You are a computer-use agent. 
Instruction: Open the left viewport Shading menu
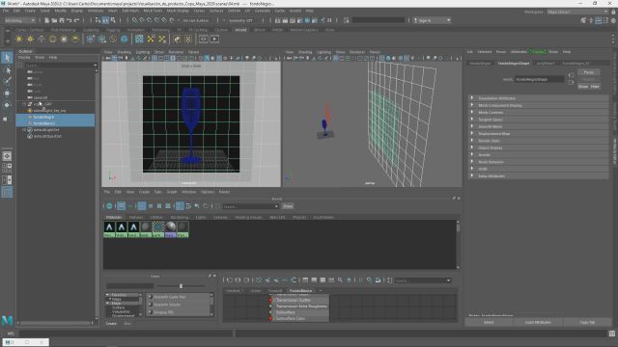pyautogui.click(x=125, y=52)
